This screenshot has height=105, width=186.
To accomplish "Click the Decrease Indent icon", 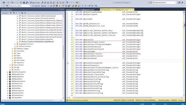I will click(89, 6).
